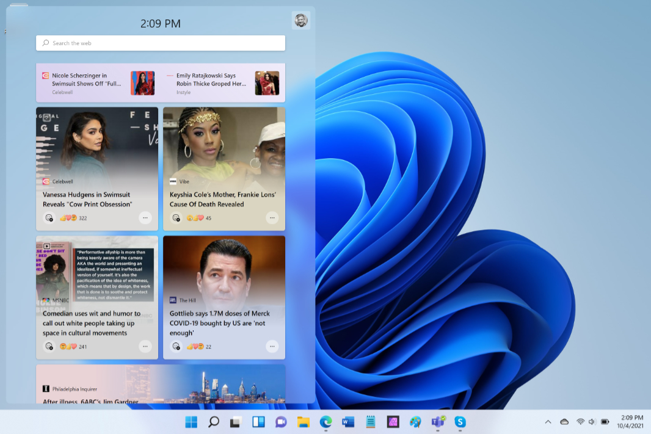
Task: Open Word from the taskbar
Action: (x=348, y=422)
